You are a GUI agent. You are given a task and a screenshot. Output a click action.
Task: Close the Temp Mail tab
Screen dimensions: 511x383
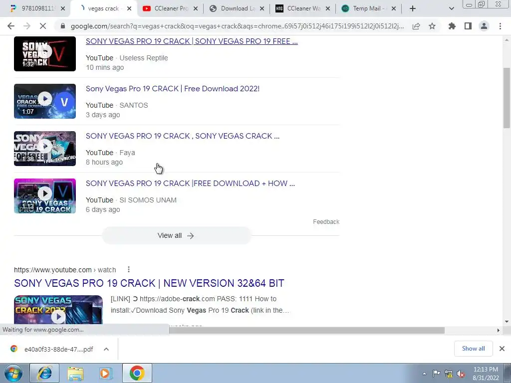click(394, 8)
